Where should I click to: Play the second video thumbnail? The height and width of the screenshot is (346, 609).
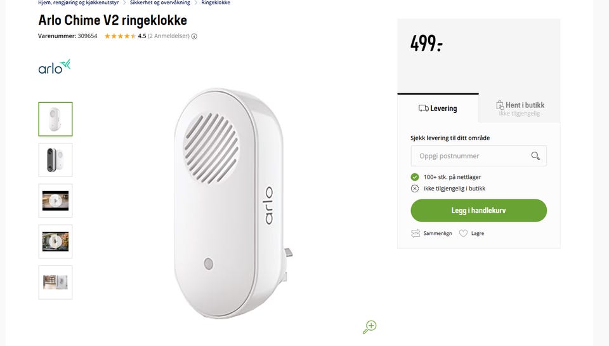pos(55,241)
